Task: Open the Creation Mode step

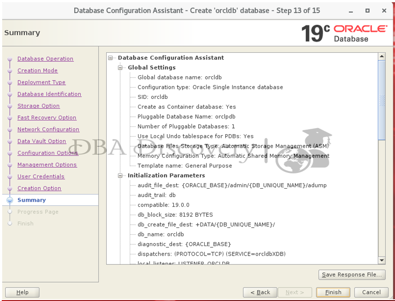Action: (x=37, y=71)
